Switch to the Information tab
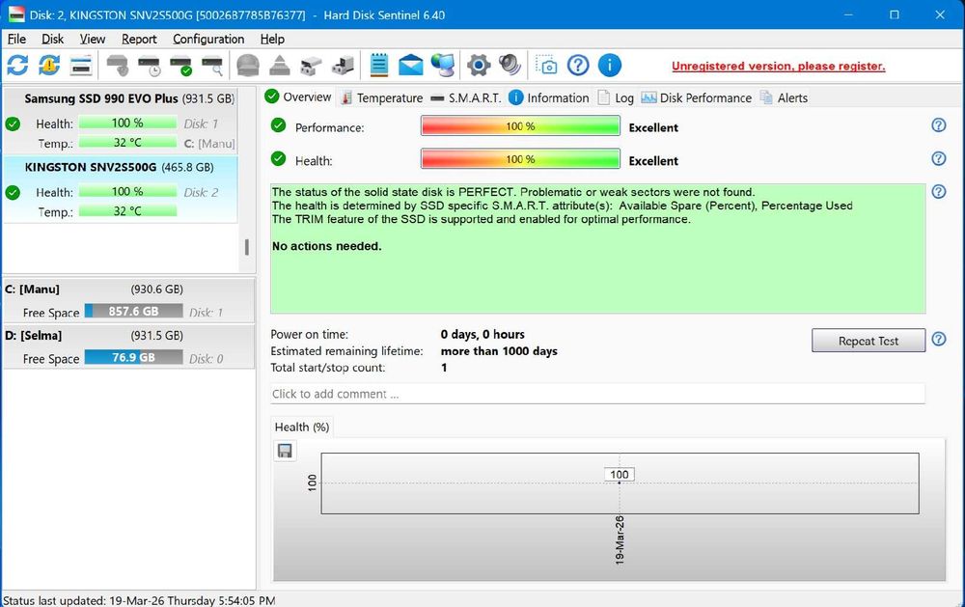 (x=550, y=97)
